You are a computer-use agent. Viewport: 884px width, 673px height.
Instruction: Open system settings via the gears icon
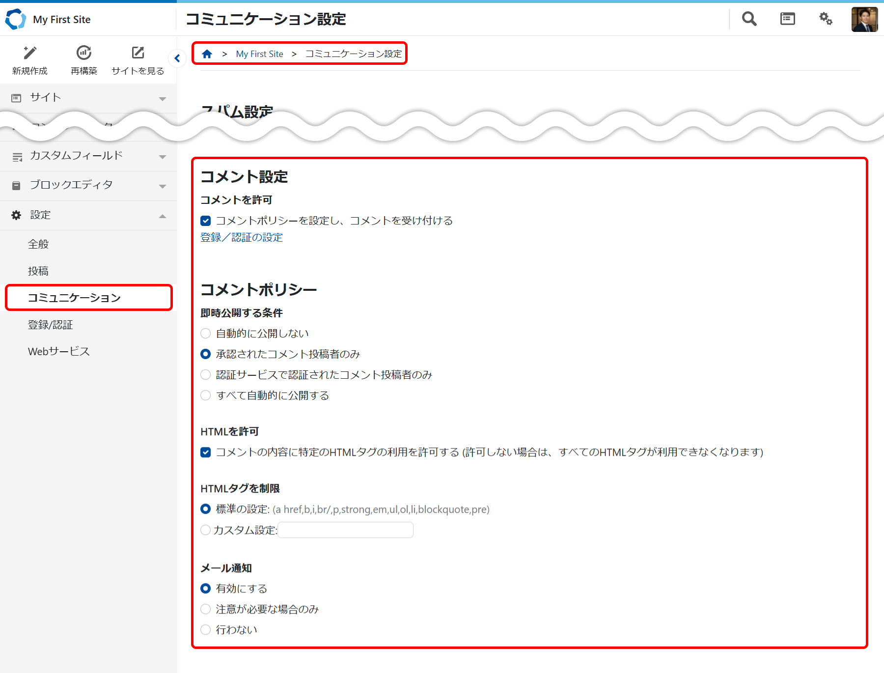826,19
